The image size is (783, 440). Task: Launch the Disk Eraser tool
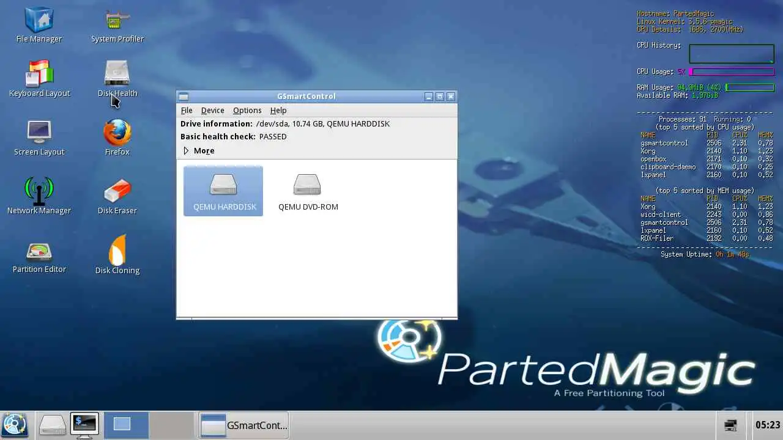117,196
